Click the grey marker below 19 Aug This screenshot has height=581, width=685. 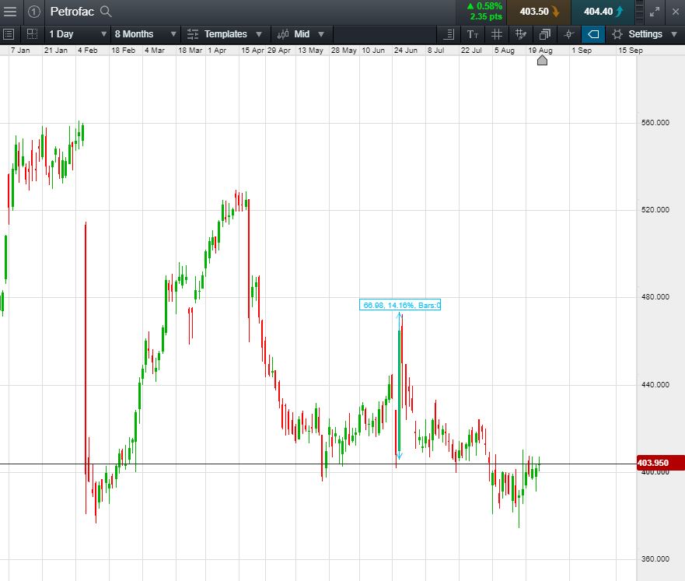pyautogui.click(x=542, y=61)
